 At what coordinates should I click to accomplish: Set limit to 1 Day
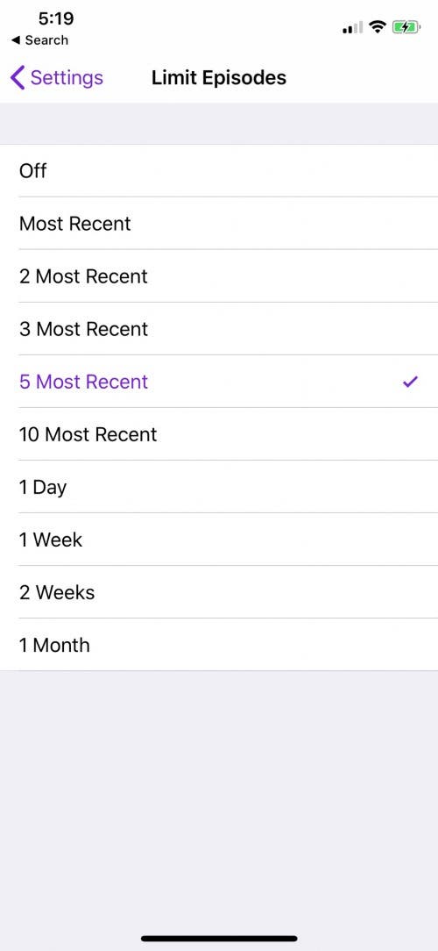(219, 487)
